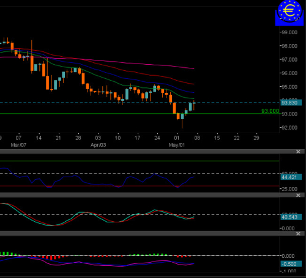The height and width of the screenshot is (278, 306).
Task: Click the green upper RSI threshold line
Action: click(x=140, y=161)
